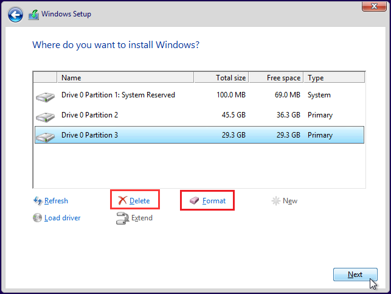Sort by the Total size column header
391x294 pixels.
(x=221, y=78)
